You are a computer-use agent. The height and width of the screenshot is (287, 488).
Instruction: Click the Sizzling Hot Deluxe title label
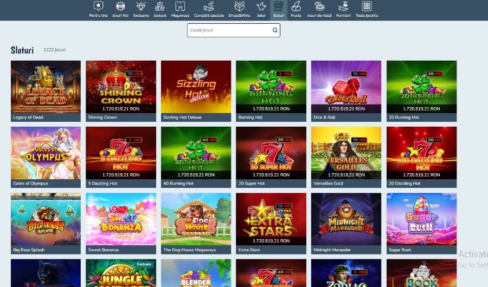(182, 117)
